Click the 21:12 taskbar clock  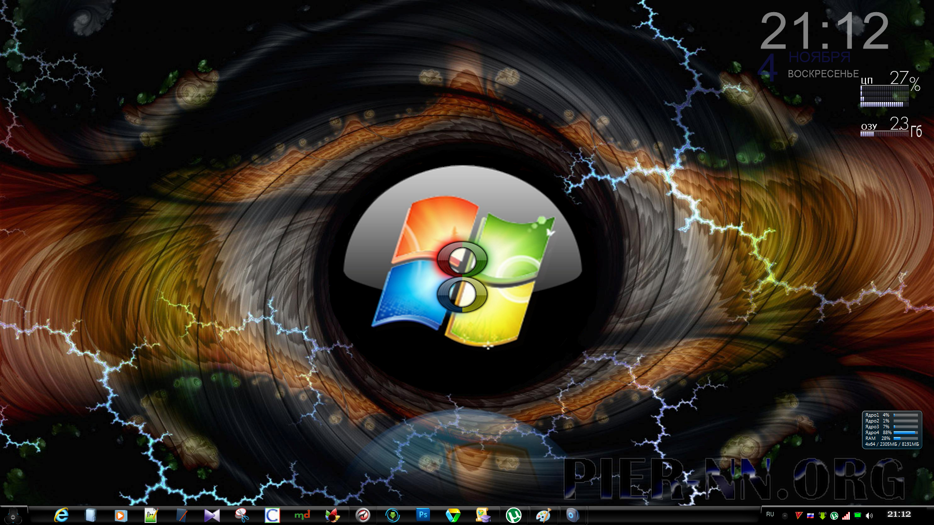click(x=899, y=514)
